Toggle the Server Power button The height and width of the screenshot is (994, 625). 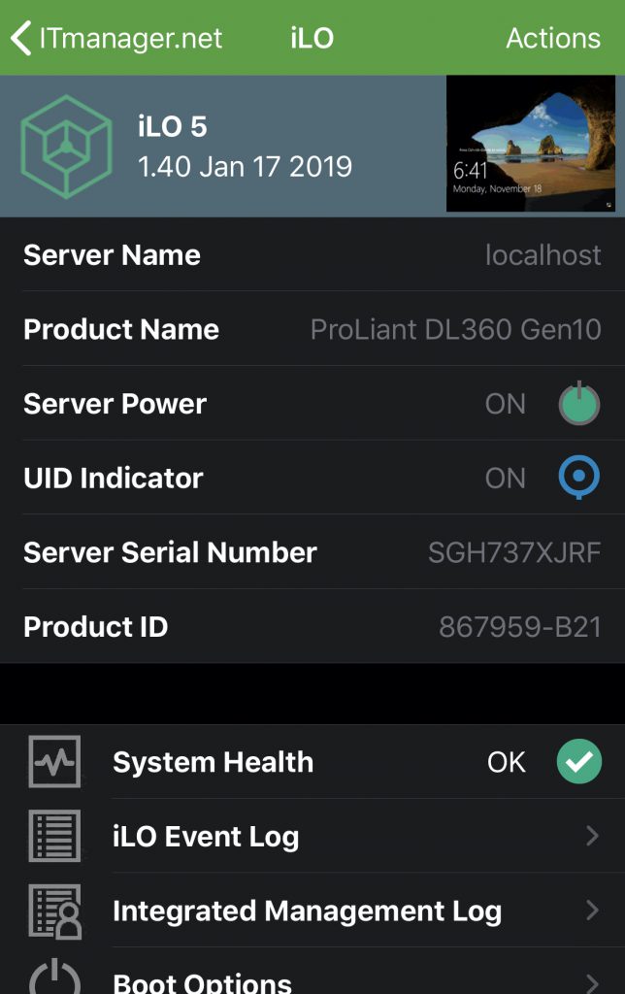578,403
